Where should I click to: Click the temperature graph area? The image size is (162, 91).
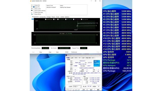click(x=67, y=25)
